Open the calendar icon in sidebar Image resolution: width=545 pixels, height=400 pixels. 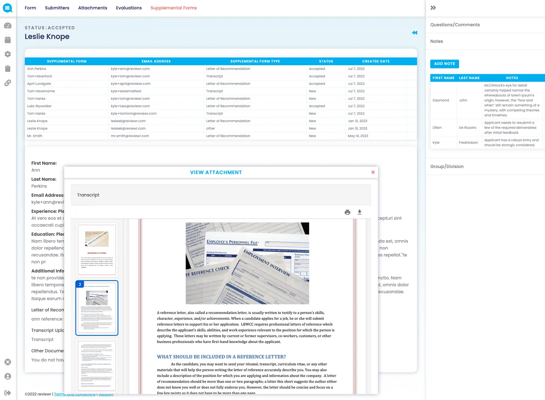coord(8,40)
